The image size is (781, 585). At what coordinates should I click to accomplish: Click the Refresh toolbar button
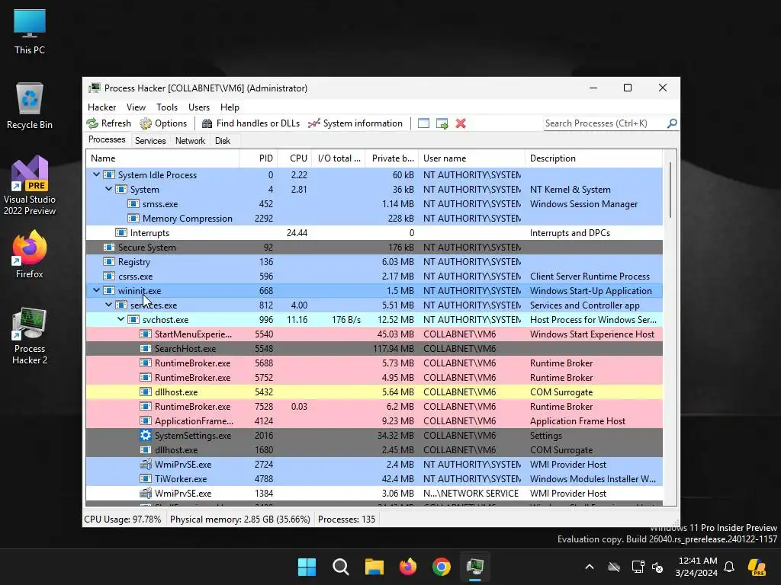click(108, 123)
